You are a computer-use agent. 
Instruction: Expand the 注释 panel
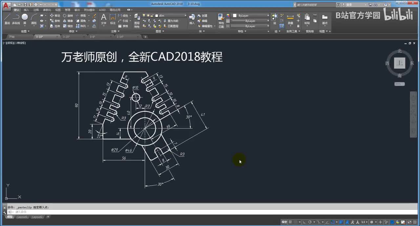(115, 31)
